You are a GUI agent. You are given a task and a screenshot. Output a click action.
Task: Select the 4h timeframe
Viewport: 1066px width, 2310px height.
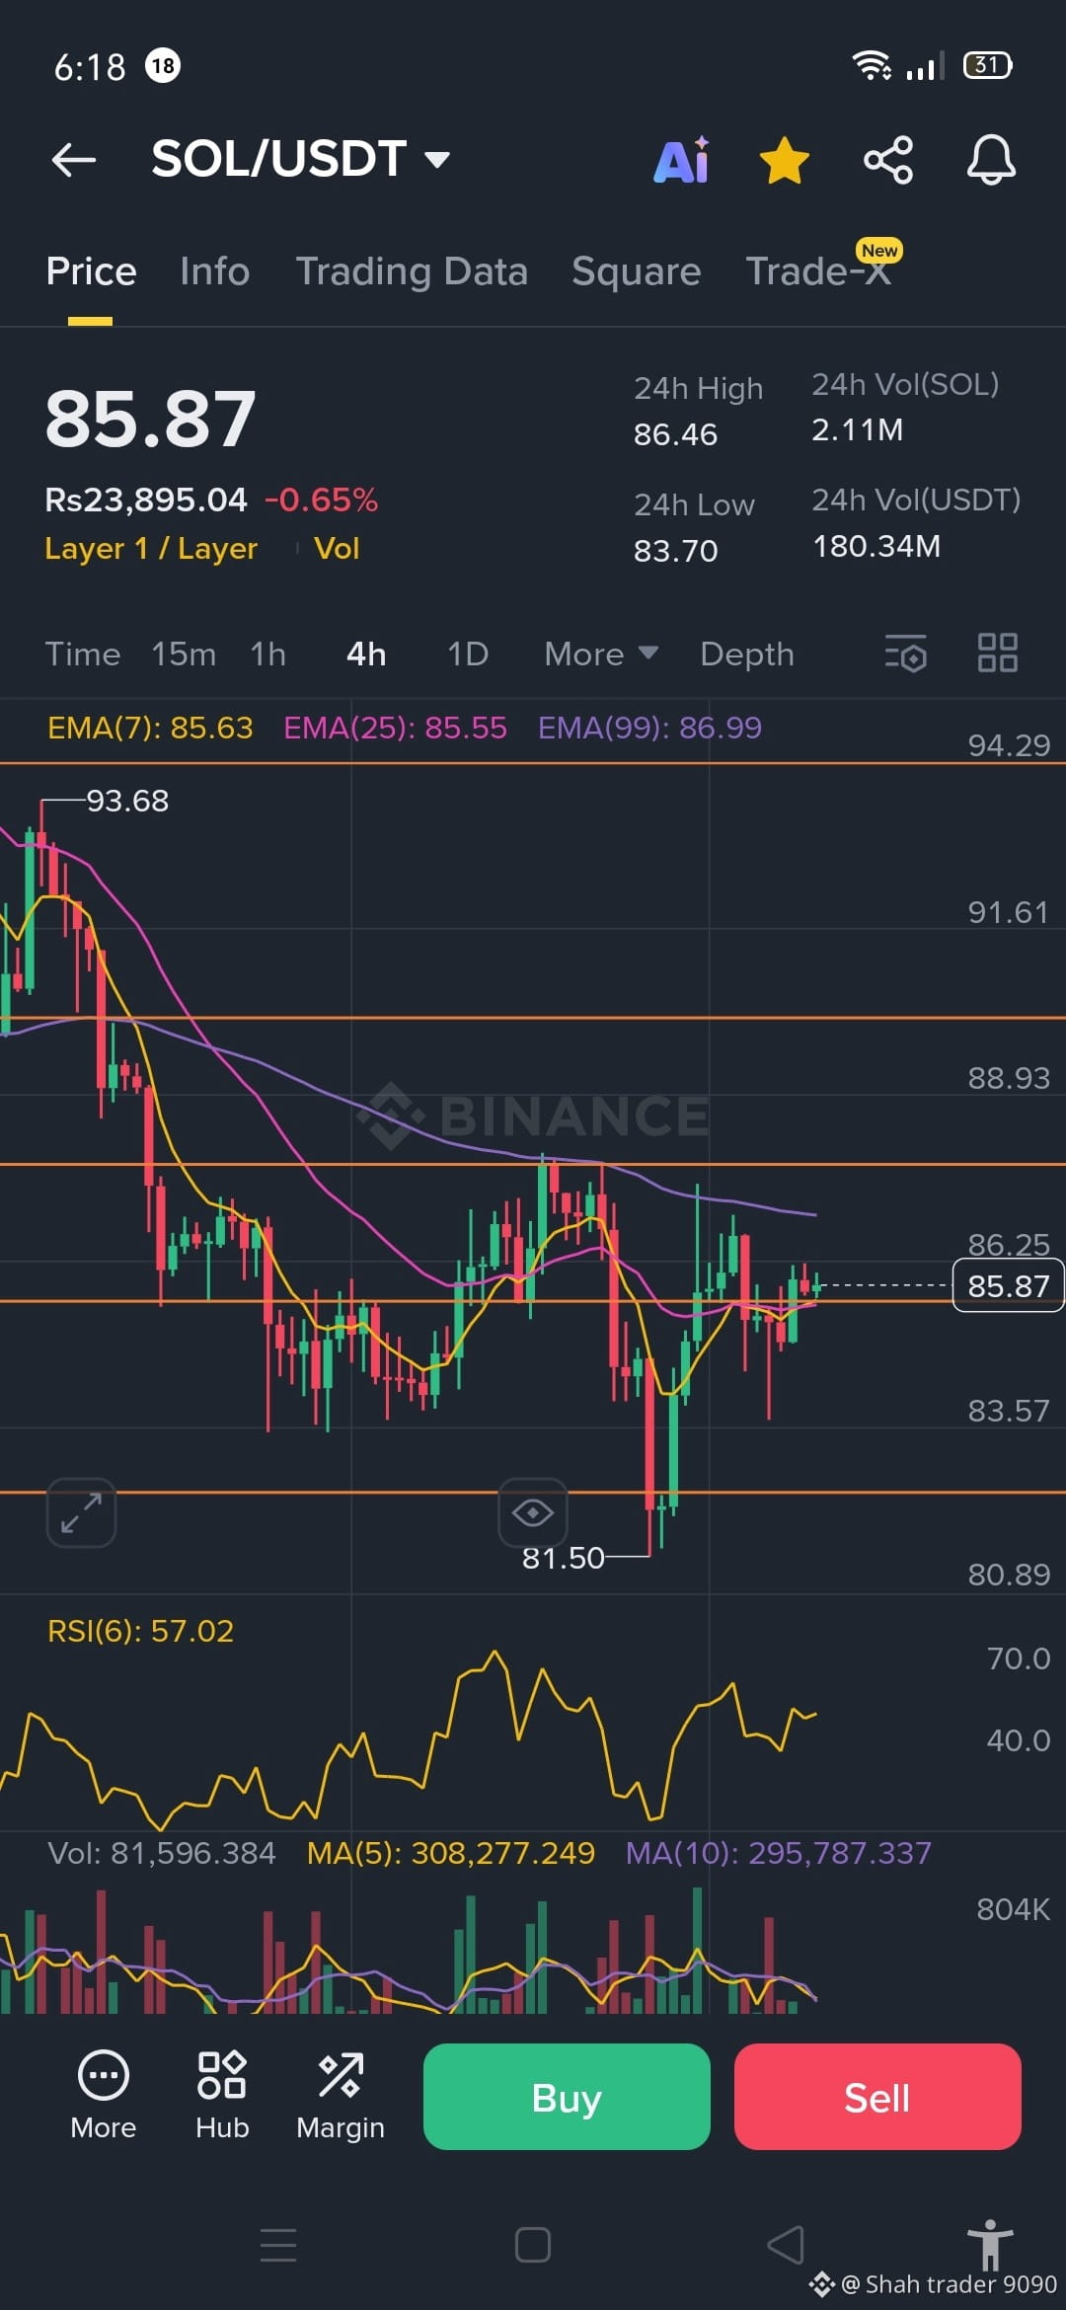(x=366, y=654)
